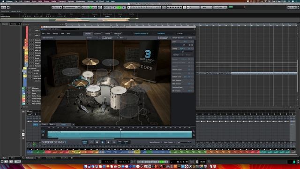Open Block menu above song track
Screen dimensions: 300x169
click(52, 124)
